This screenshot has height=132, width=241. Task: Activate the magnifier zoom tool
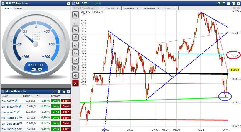[x=75, y=37]
